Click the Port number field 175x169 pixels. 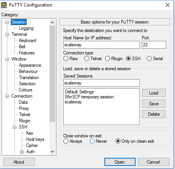click(x=154, y=45)
